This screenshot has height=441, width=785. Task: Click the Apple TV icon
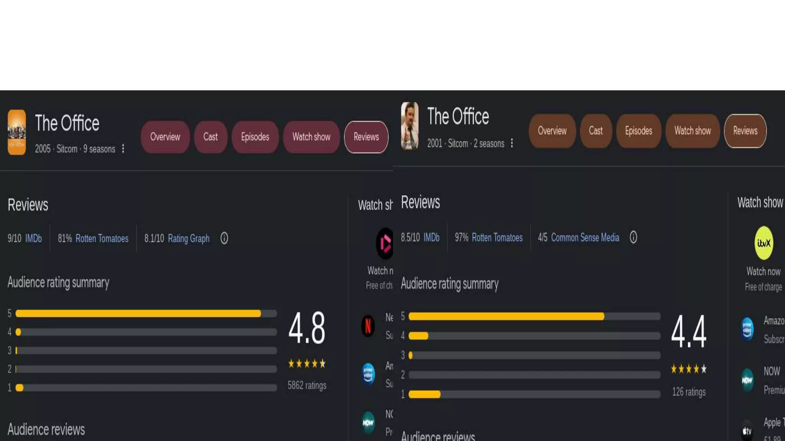pyautogui.click(x=747, y=431)
